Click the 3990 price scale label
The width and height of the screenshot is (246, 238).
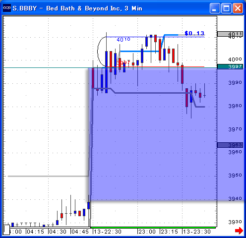(x=235, y=83)
